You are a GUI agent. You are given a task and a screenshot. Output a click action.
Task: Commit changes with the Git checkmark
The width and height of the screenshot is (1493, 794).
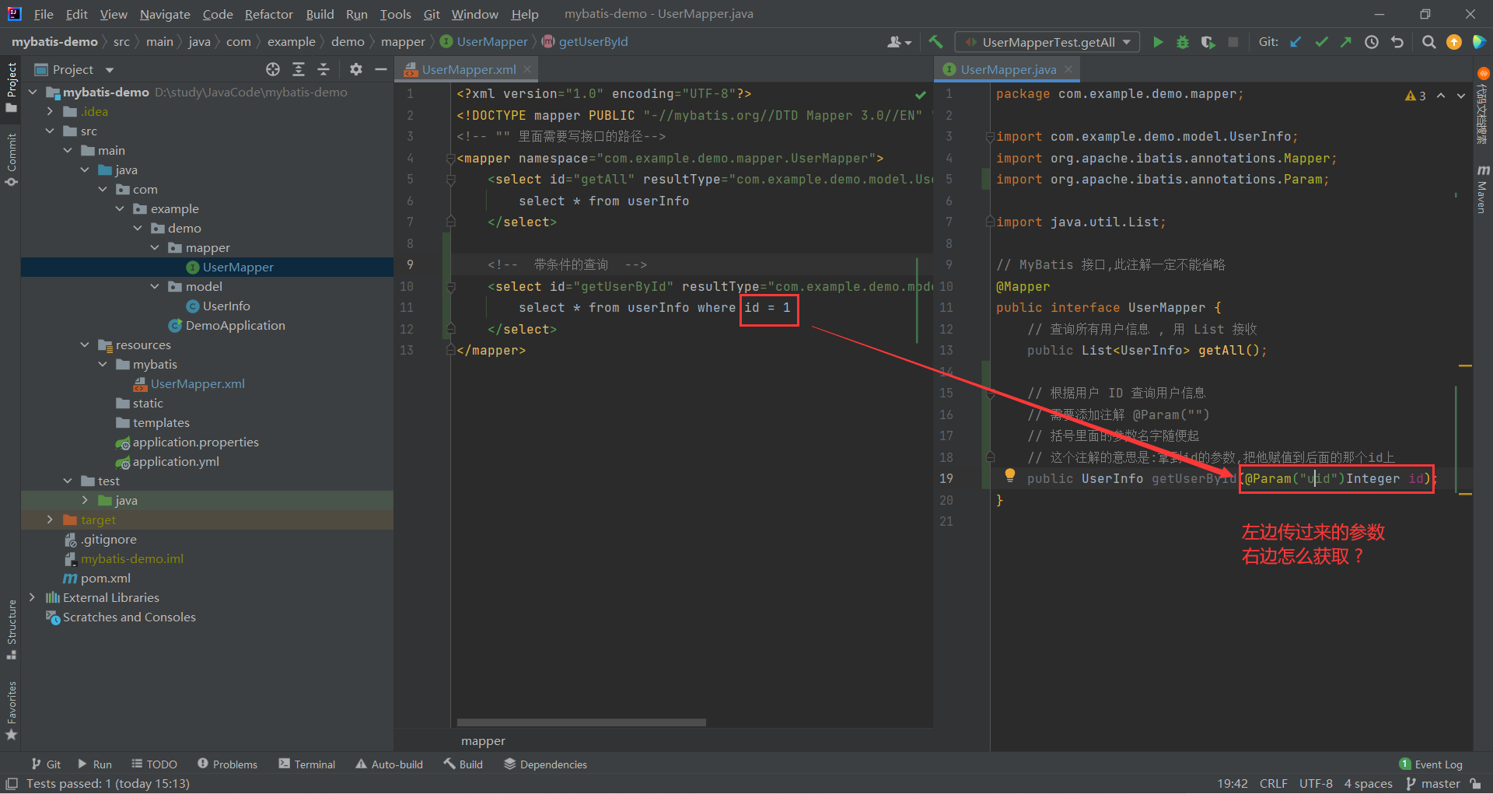[x=1321, y=42]
